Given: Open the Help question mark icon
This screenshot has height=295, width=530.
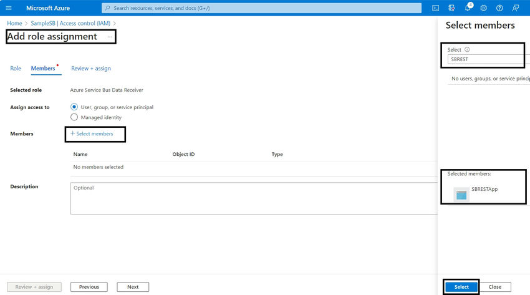Looking at the screenshot, I should tap(499, 8).
